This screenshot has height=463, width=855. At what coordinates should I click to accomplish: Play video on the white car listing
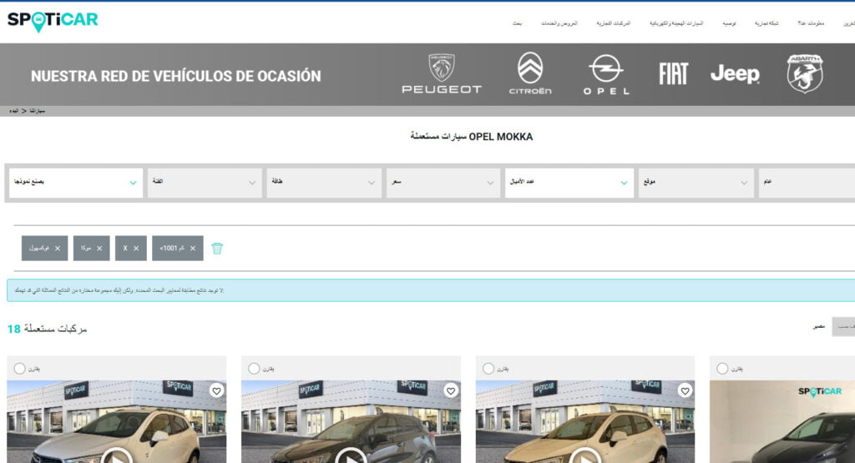[x=117, y=455]
